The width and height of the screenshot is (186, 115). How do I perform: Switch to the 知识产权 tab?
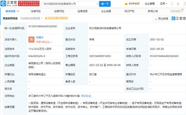pyautogui.click(x=129, y=11)
